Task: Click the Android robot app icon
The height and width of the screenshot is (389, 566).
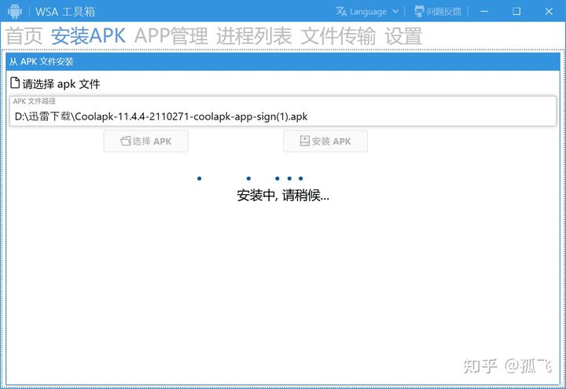Action: pyautogui.click(x=14, y=11)
